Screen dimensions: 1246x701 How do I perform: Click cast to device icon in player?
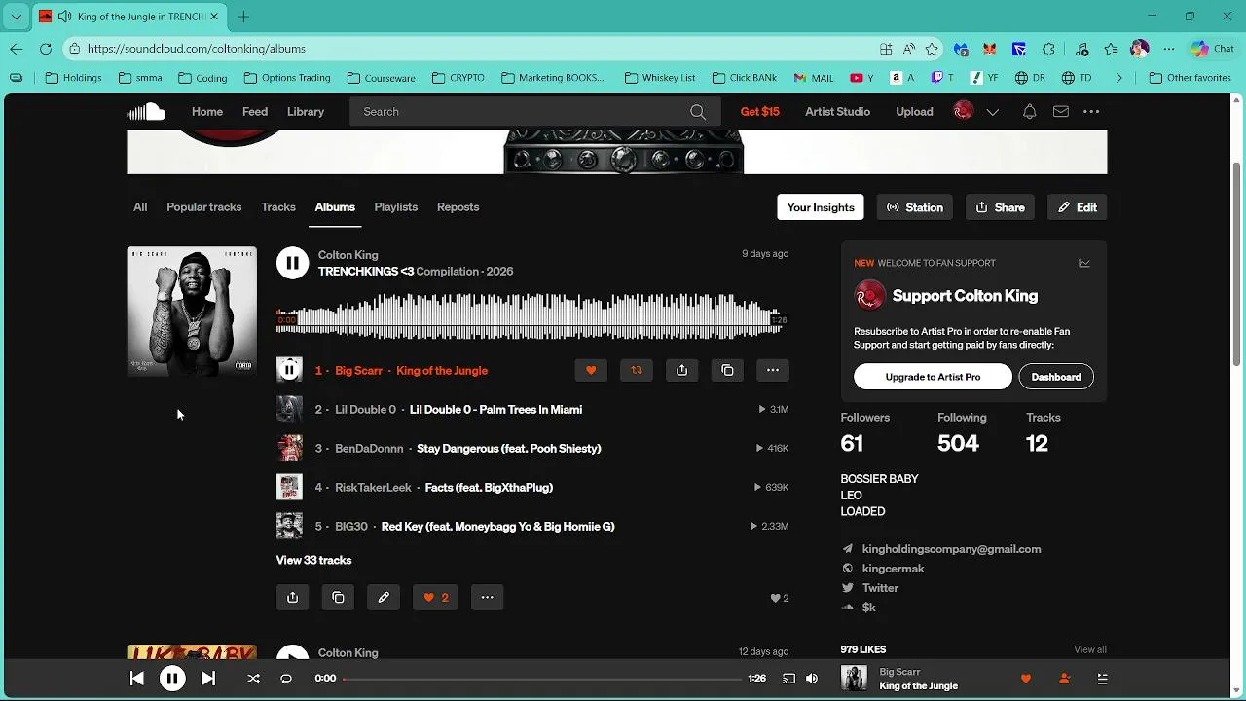click(788, 679)
